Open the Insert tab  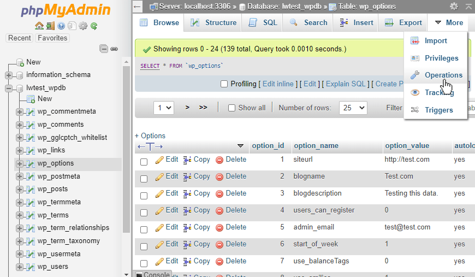tap(356, 23)
